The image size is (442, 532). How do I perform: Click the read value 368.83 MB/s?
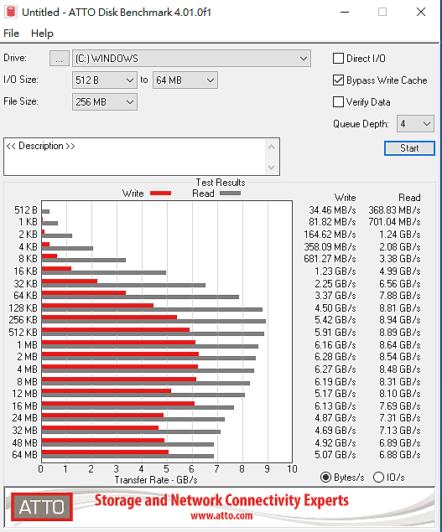(x=394, y=210)
